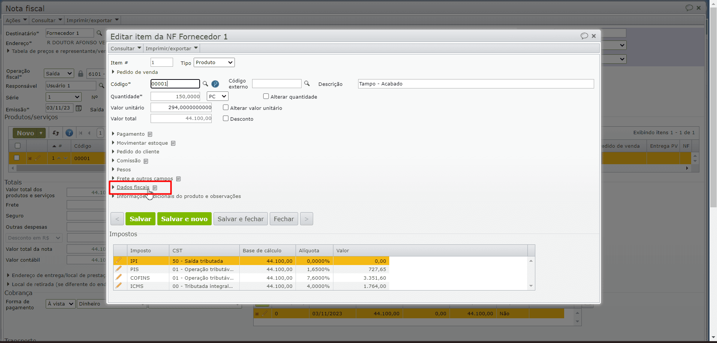
Task: Click the note icon next to Dados fiscais
Action: tap(155, 188)
